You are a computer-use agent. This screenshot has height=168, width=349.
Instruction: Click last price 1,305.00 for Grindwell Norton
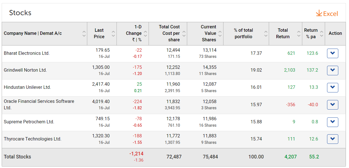(101, 67)
